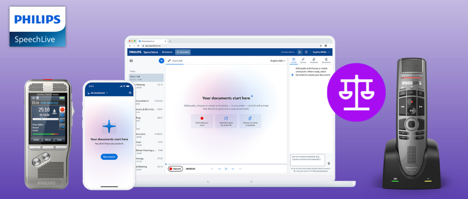Click the audio progress bar above Record
The height and width of the screenshot is (199, 468).
(x=227, y=164)
